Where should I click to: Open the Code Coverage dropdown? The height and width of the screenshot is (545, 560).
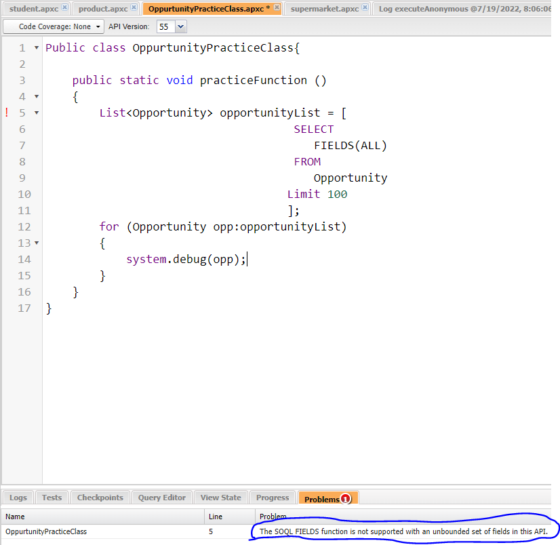tap(54, 26)
